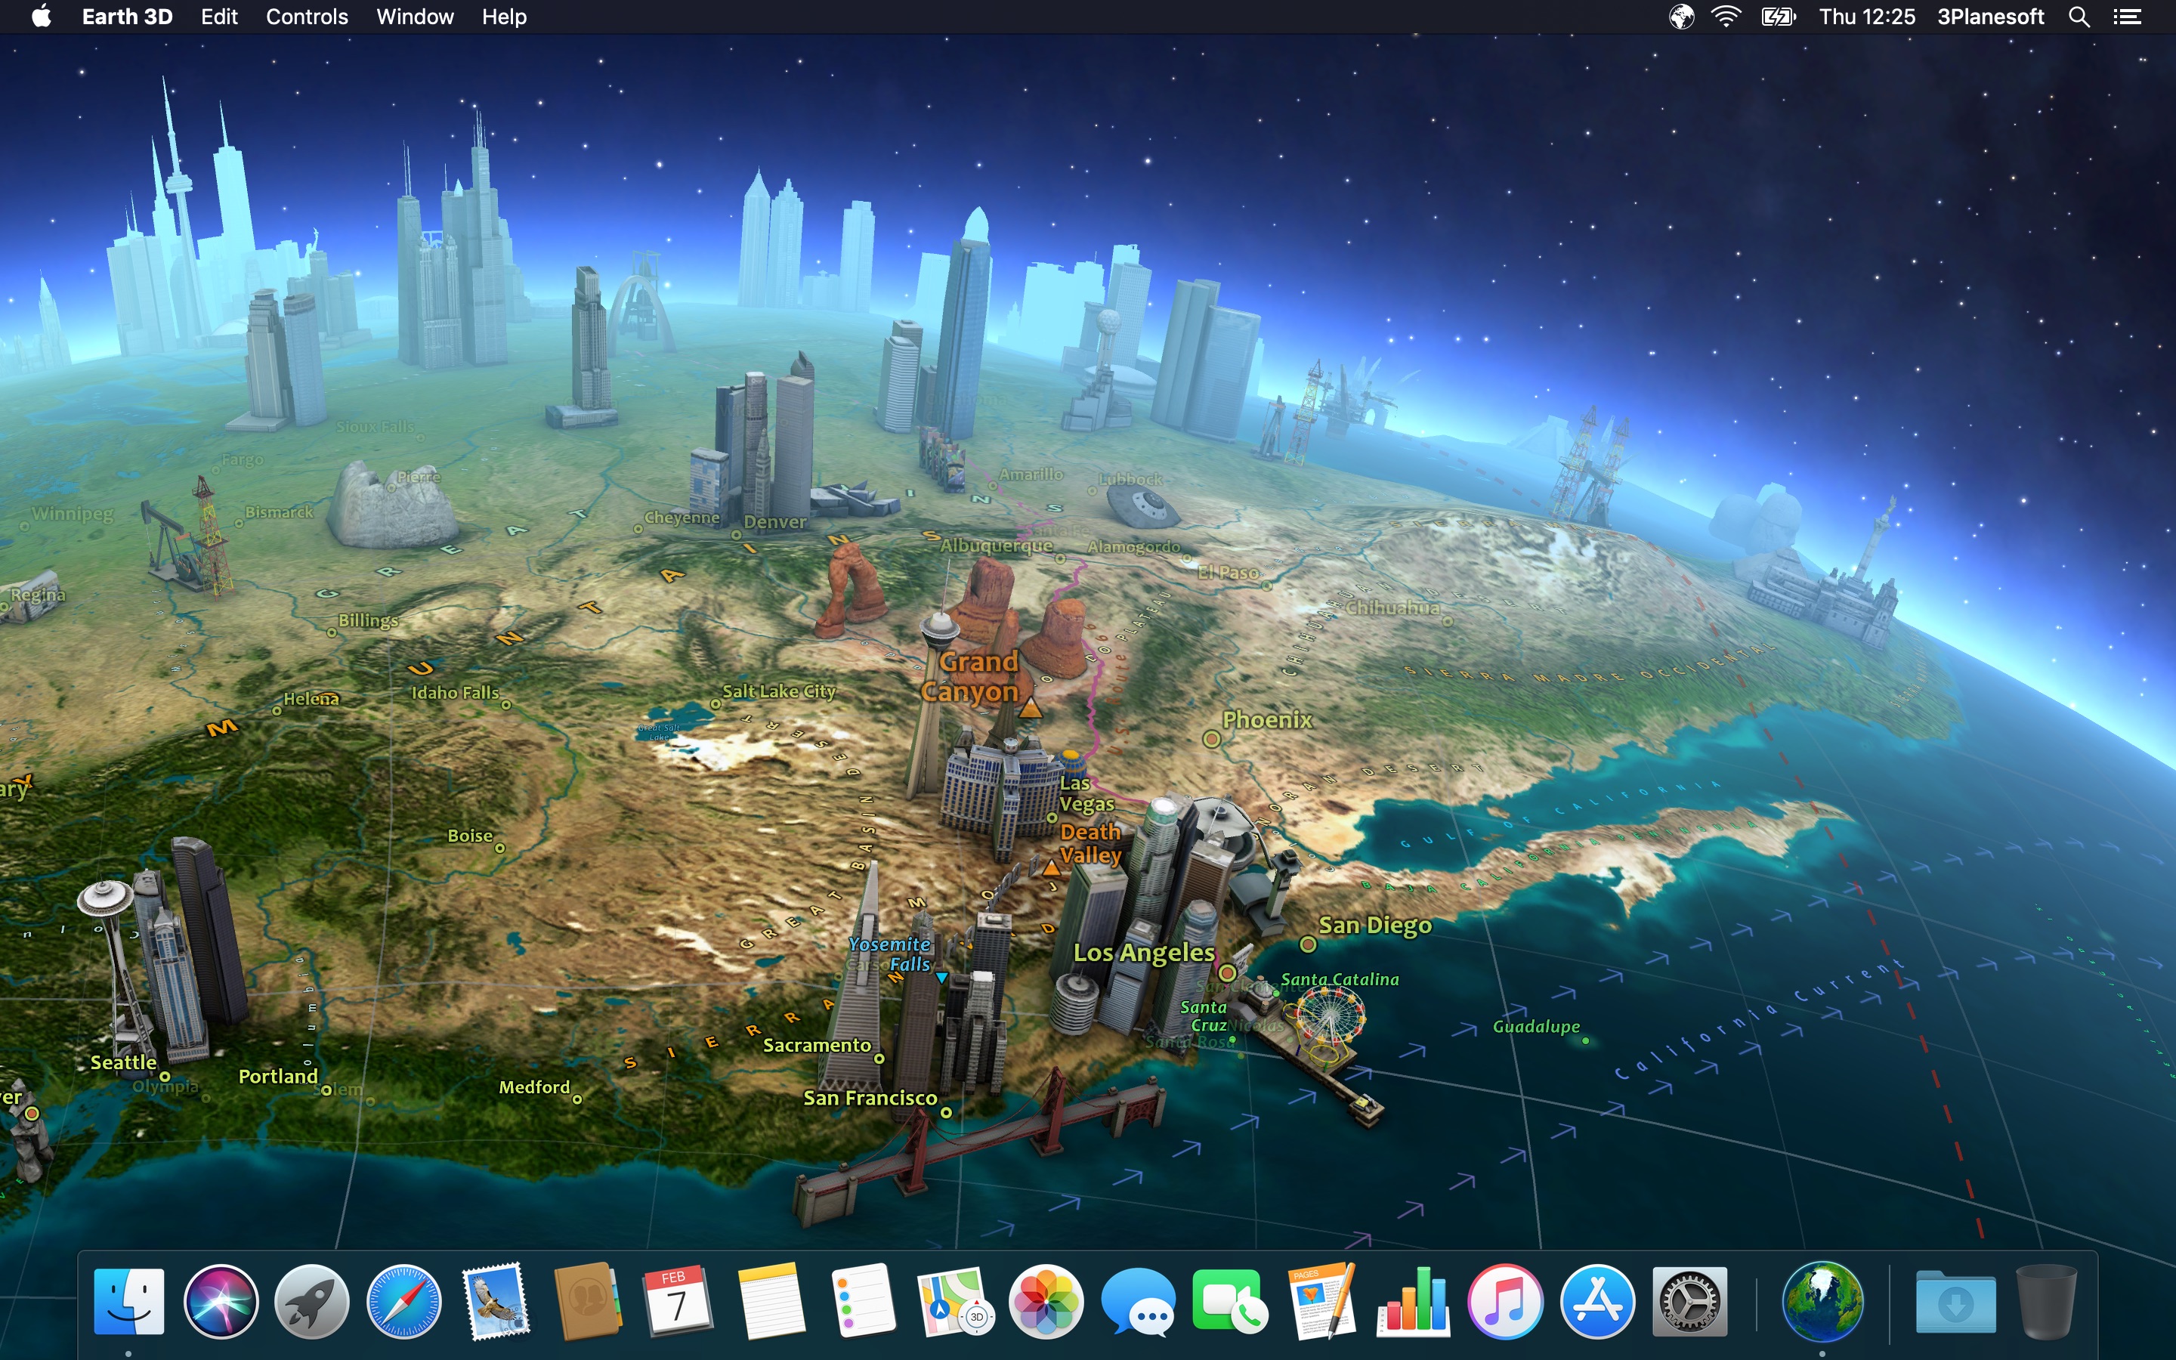Click the Guadalupe island label
This screenshot has width=2176, height=1360.
[1536, 1026]
